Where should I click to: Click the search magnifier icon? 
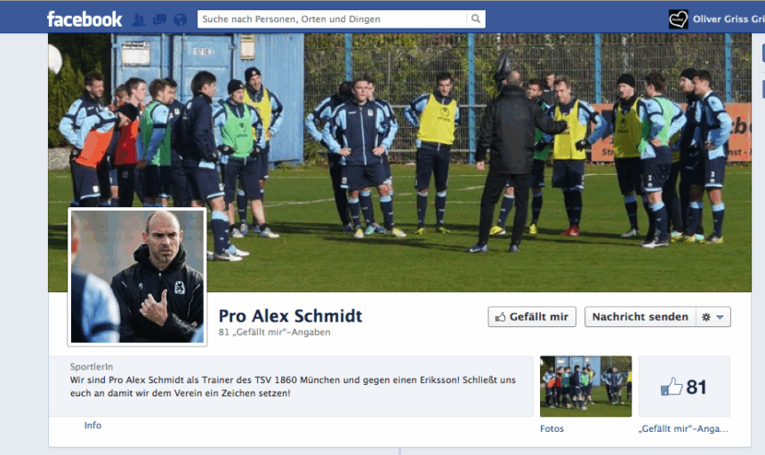(476, 19)
